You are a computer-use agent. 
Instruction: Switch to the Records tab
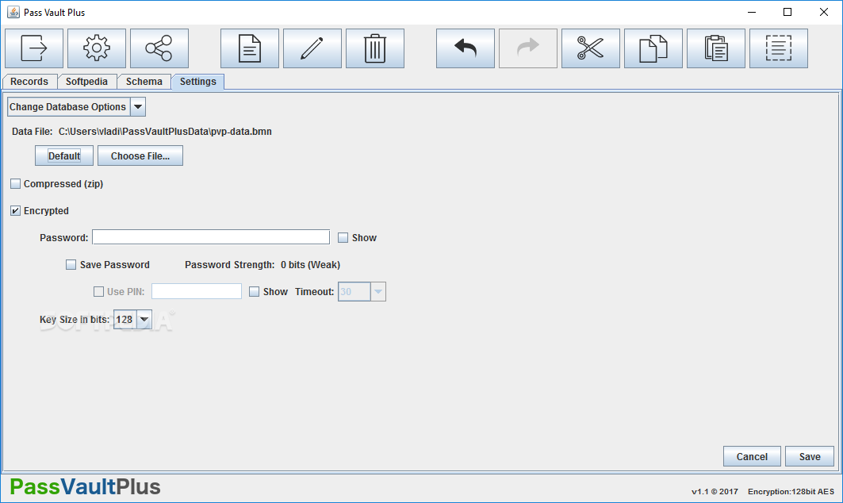pos(29,82)
